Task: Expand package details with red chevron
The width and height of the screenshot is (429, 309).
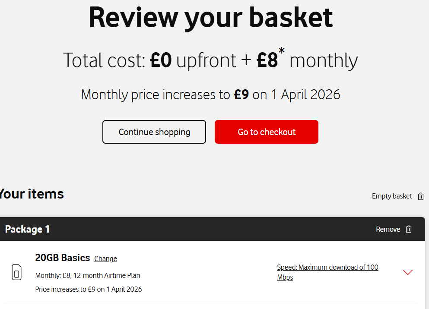Action: [408, 272]
